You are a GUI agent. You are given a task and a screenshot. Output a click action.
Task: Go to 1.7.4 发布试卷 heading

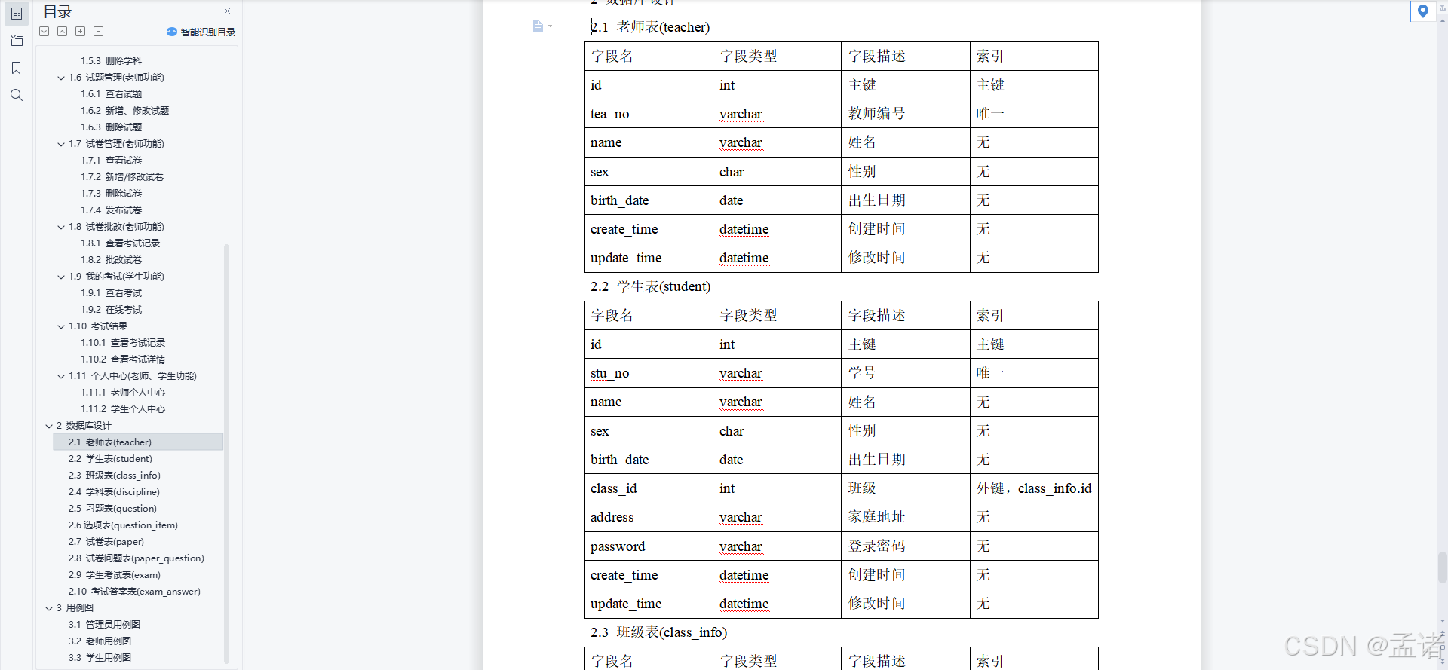point(111,210)
